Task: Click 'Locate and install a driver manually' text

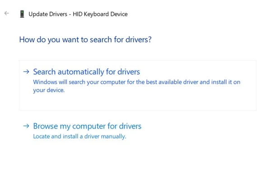Action: (80, 136)
